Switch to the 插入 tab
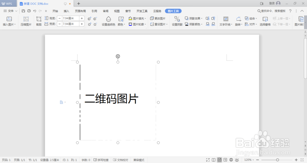This screenshot has width=307, height=163. (x=66, y=11)
